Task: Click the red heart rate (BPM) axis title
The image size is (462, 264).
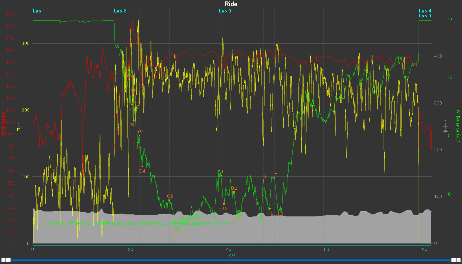Action: coord(4,126)
